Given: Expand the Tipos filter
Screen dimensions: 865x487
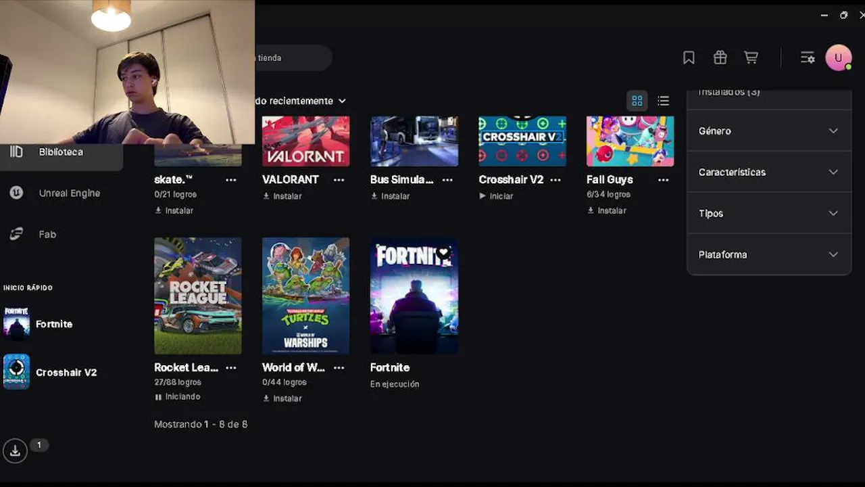Looking at the screenshot, I should [769, 214].
